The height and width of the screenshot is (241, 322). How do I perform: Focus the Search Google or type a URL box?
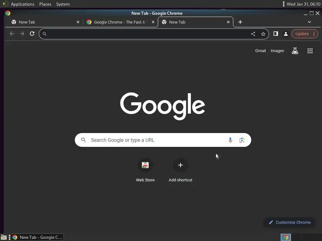tap(163, 140)
